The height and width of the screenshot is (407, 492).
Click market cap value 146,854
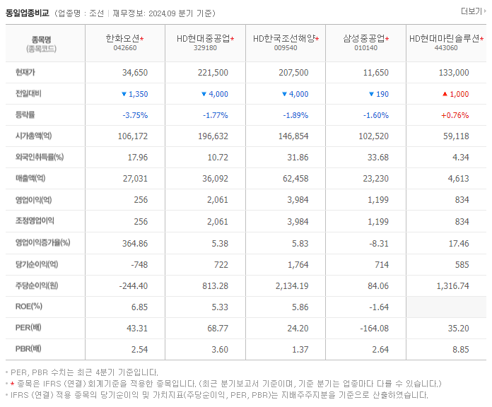point(293,136)
